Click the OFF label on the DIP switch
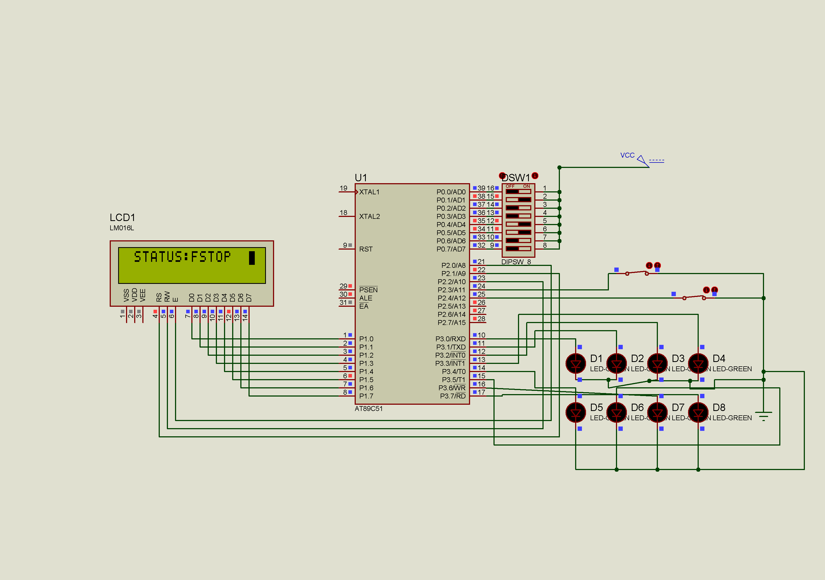The width and height of the screenshot is (825, 580). click(x=510, y=186)
